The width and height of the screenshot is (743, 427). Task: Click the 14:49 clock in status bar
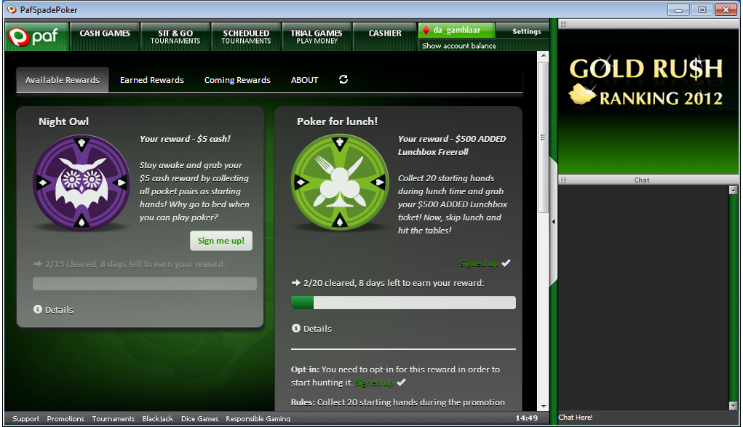tap(526, 418)
